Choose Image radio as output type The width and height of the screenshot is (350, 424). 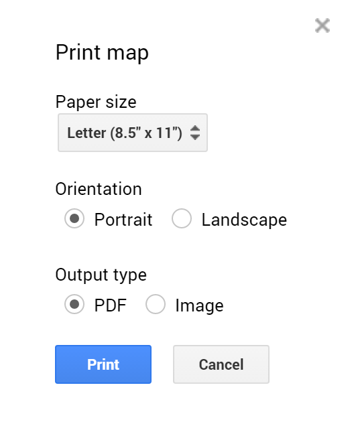pyautogui.click(x=156, y=304)
